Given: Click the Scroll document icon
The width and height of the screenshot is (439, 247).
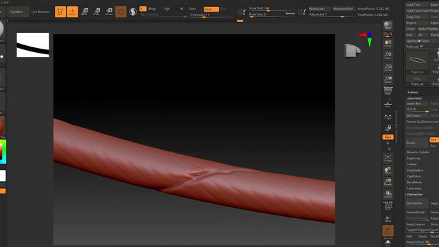Looking at the screenshot, I should (x=388, y=43).
